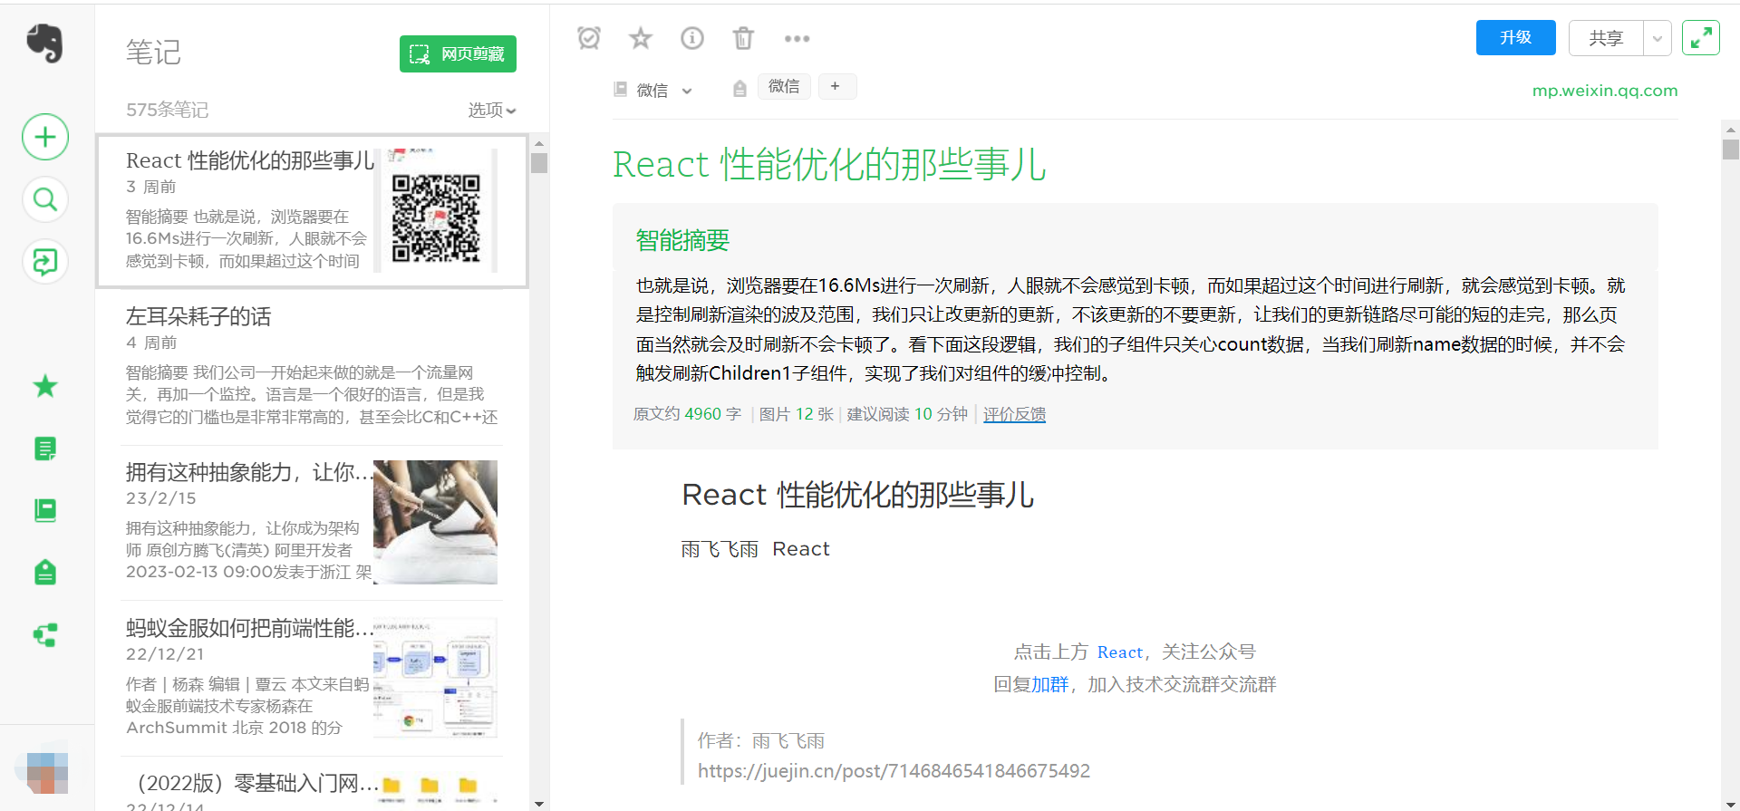
Task: Open the search icon in sidebar
Action: point(45,199)
